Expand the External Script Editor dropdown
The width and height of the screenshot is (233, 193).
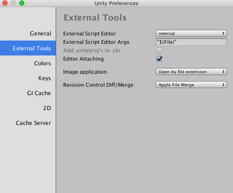tap(191, 34)
